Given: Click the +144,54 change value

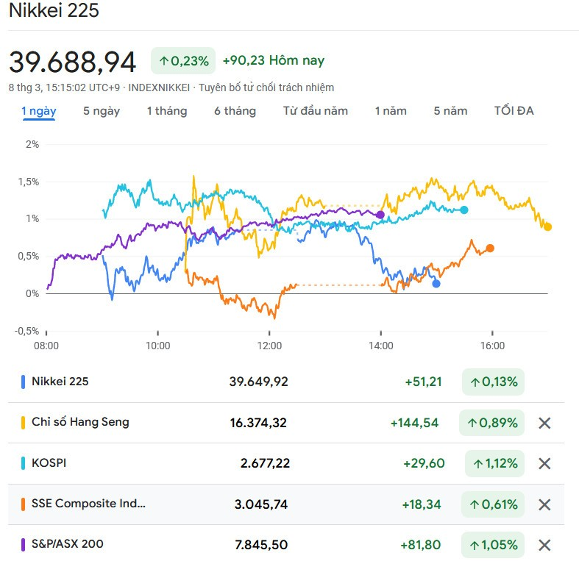Looking at the screenshot, I should pyautogui.click(x=414, y=423).
